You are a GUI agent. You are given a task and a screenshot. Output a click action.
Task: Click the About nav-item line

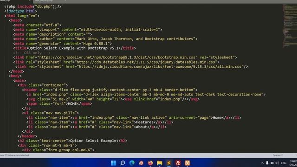coord(97,127)
